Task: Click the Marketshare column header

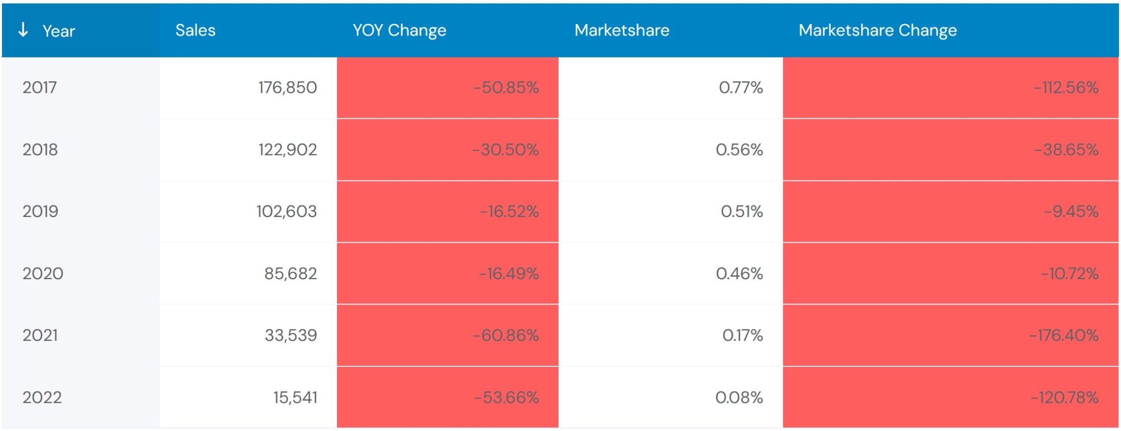Action: coord(622,31)
